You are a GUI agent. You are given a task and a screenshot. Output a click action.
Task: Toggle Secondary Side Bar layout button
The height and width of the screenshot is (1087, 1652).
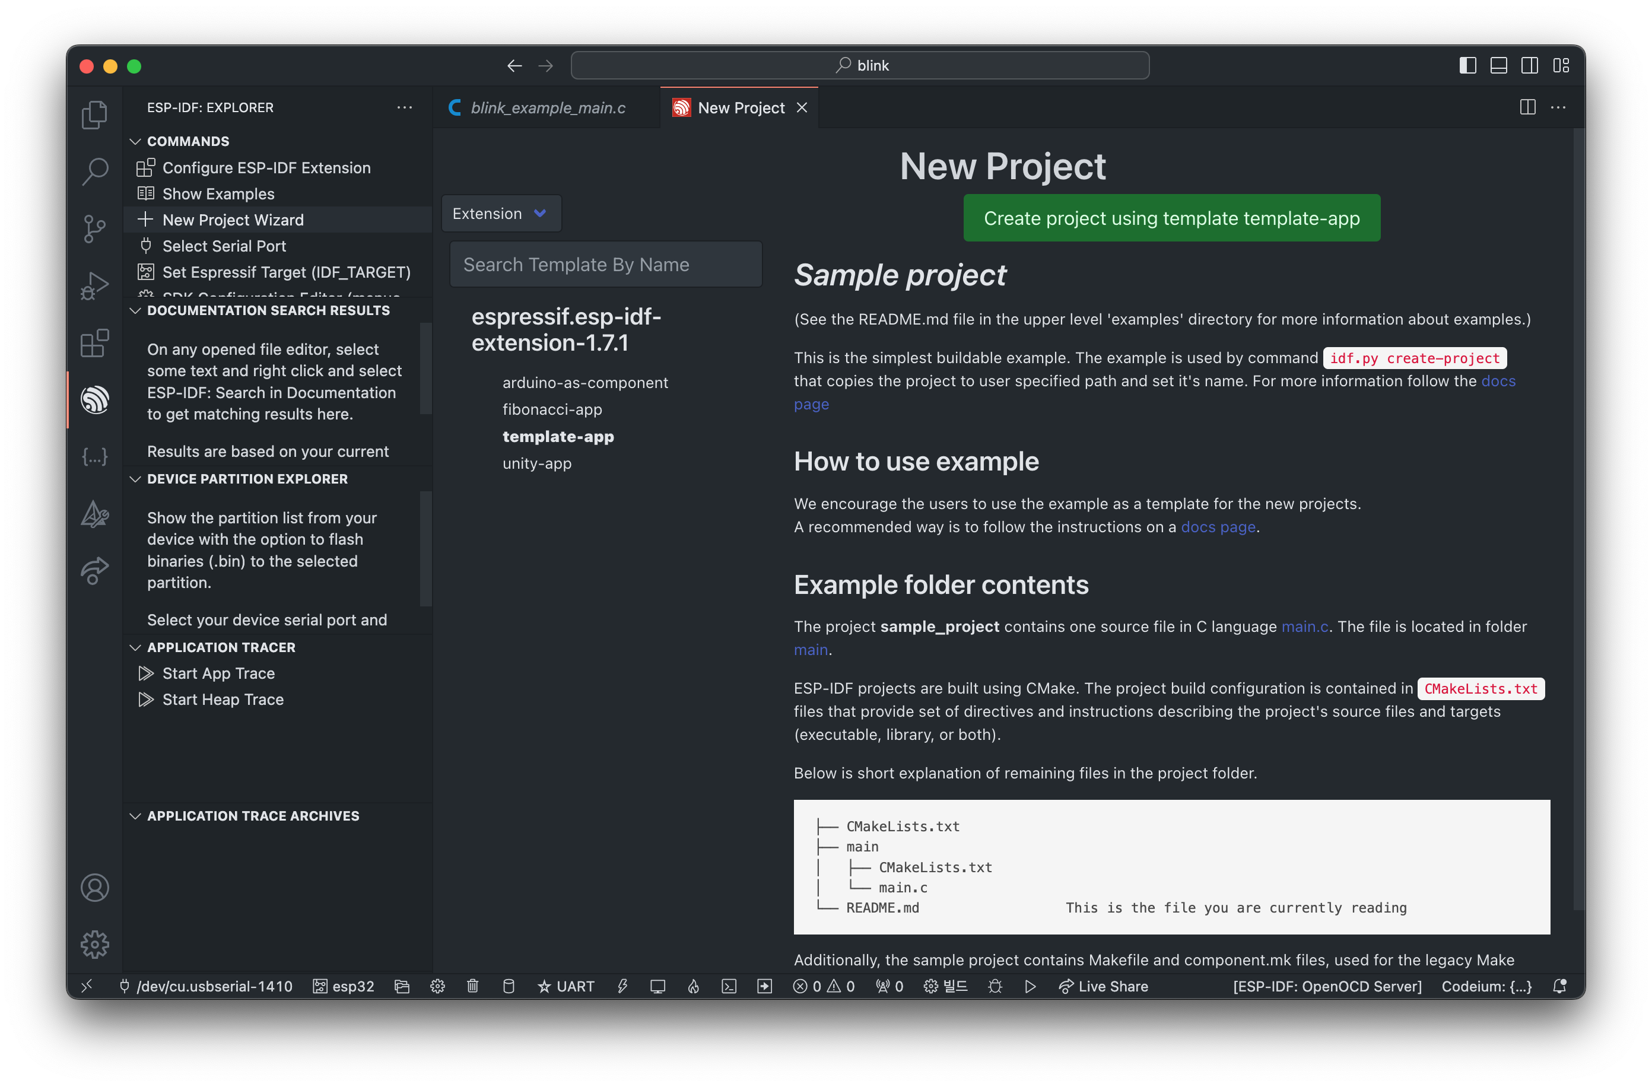(x=1529, y=65)
